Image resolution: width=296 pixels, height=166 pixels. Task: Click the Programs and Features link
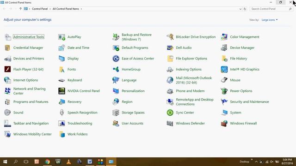point(31,102)
